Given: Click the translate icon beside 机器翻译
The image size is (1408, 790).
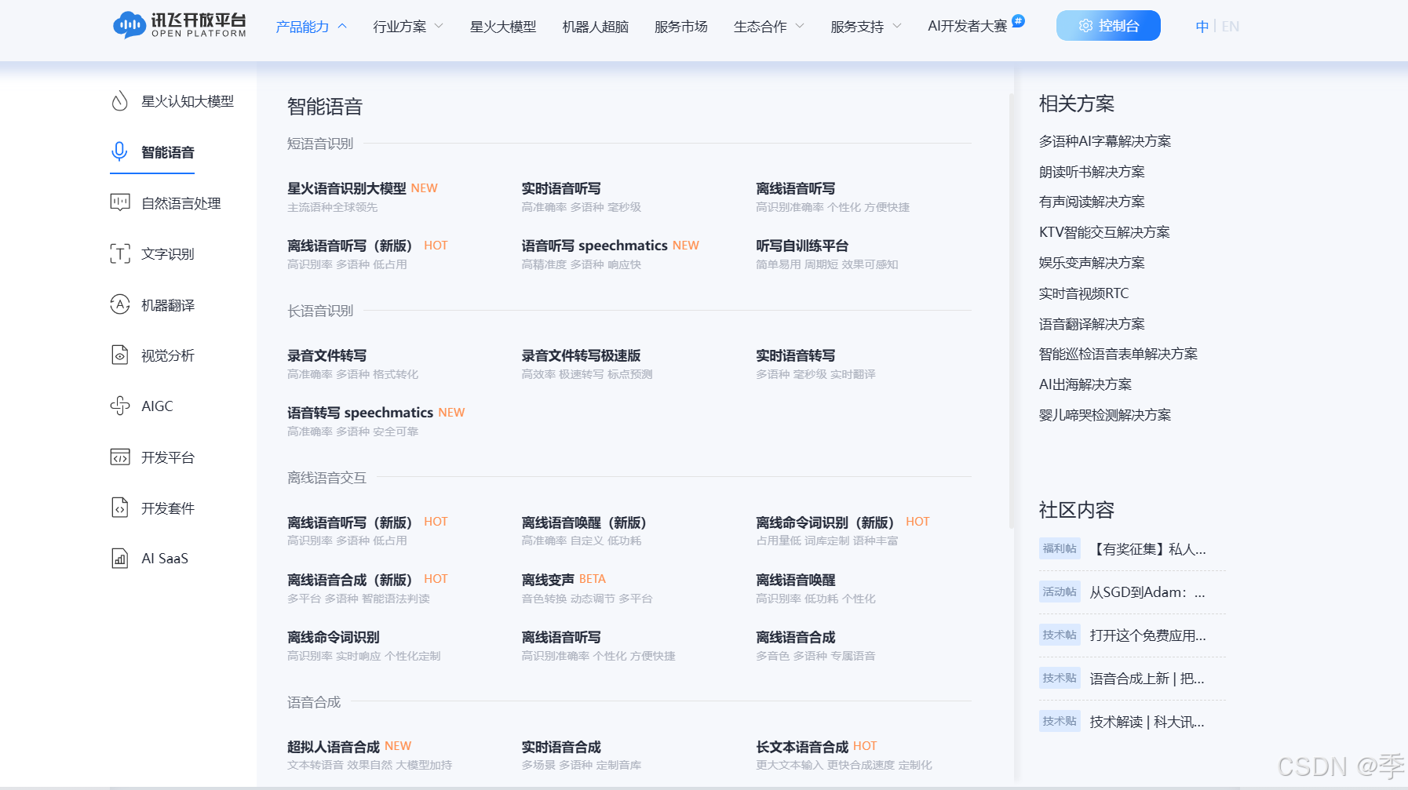Looking at the screenshot, I should tap(119, 304).
